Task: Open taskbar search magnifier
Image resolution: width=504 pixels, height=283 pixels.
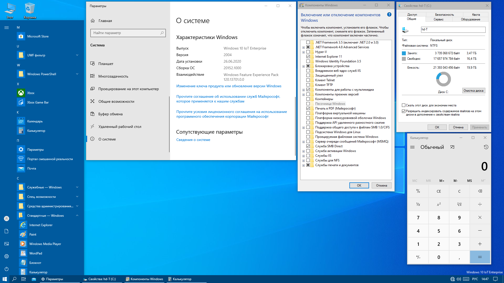Action: 14,279
